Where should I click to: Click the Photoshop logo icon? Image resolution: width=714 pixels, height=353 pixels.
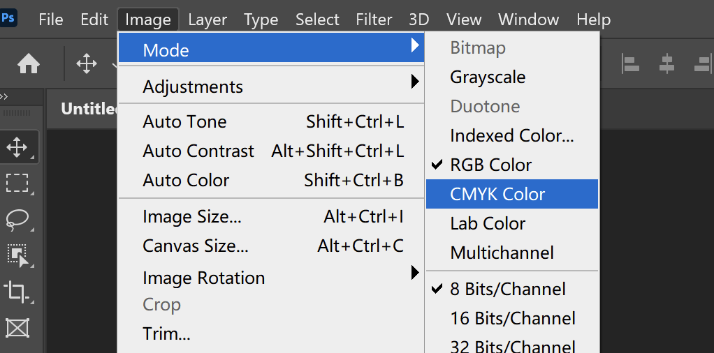click(x=9, y=18)
